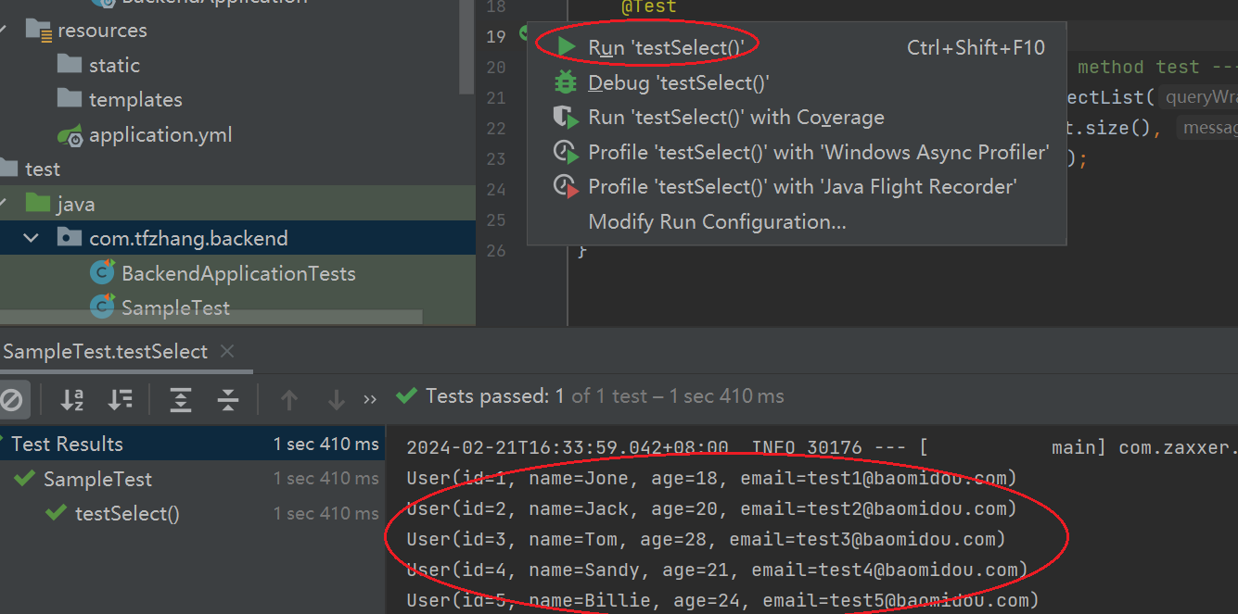Select com.tfzhang.backend package

pyautogui.click(x=188, y=239)
